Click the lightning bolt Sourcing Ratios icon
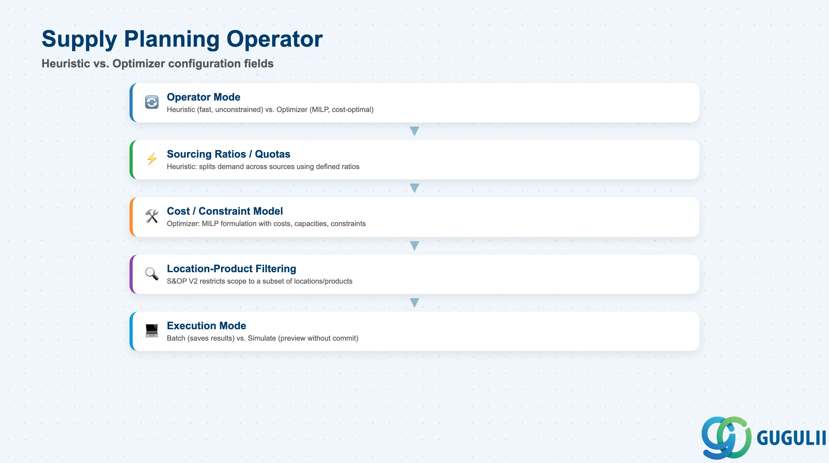The height and width of the screenshot is (463, 829). point(152,159)
